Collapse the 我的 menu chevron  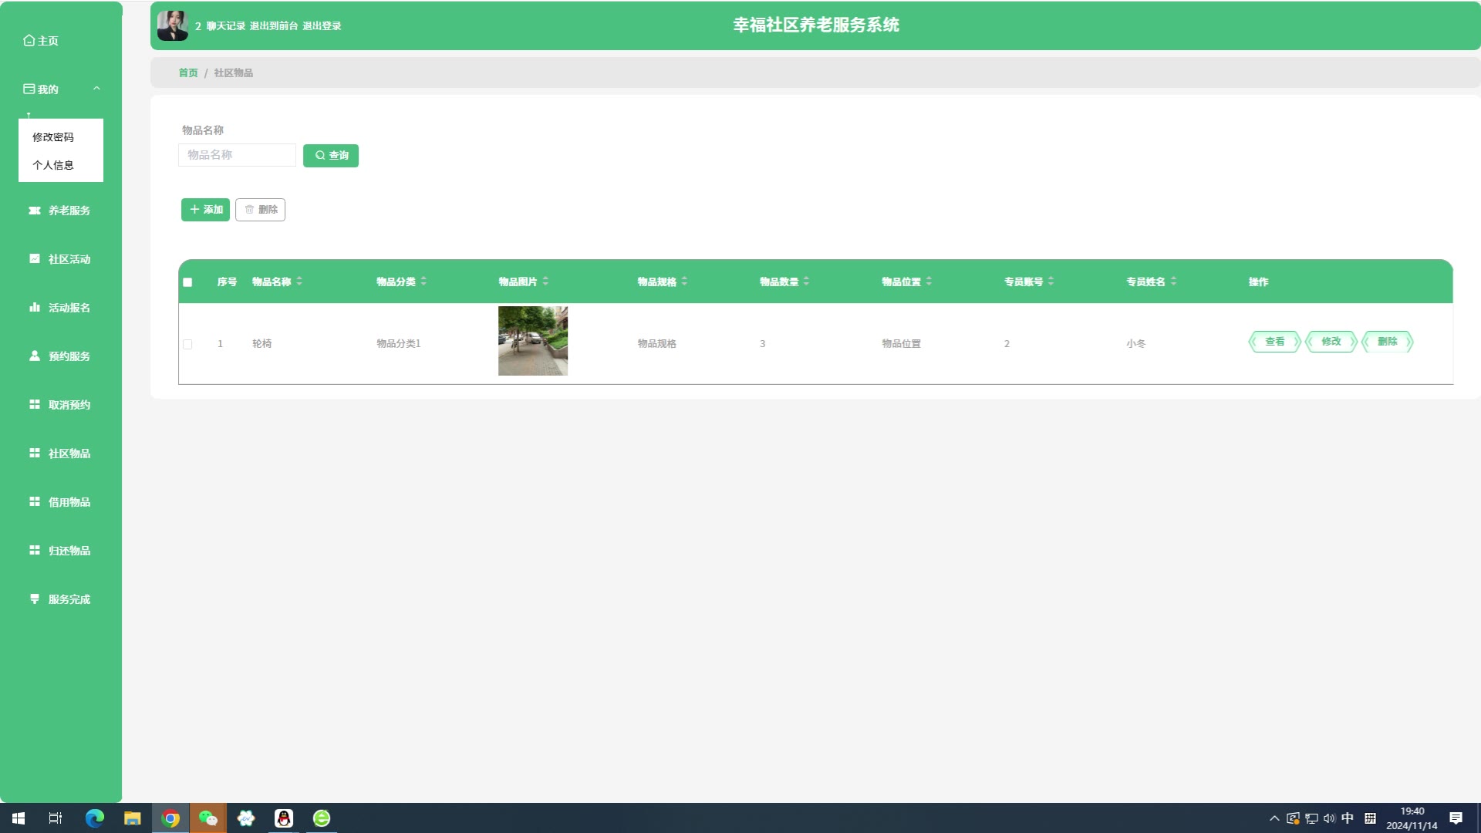point(96,89)
